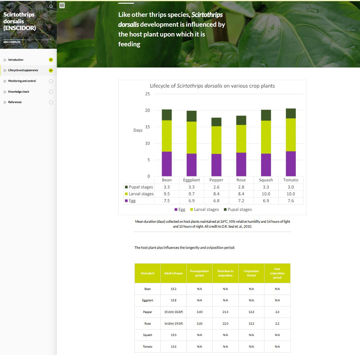Viewport: 360px width, 355px height.
Task: Click the search magnifier icon in the sidebar
Action: coord(51,6)
